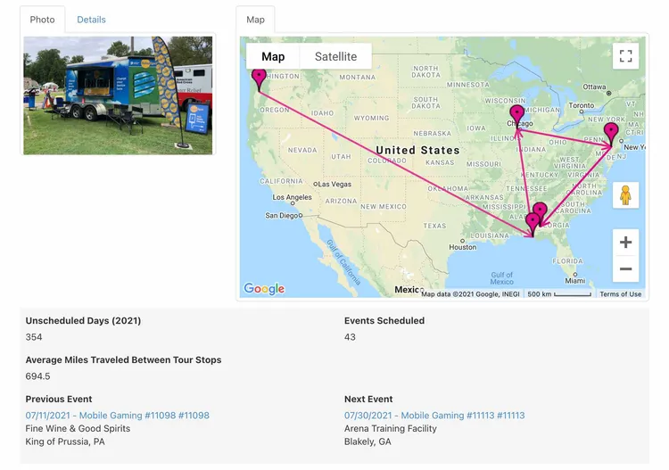Zoom in with the plus button
The width and height of the screenshot is (669, 470).
coord(625,243)
